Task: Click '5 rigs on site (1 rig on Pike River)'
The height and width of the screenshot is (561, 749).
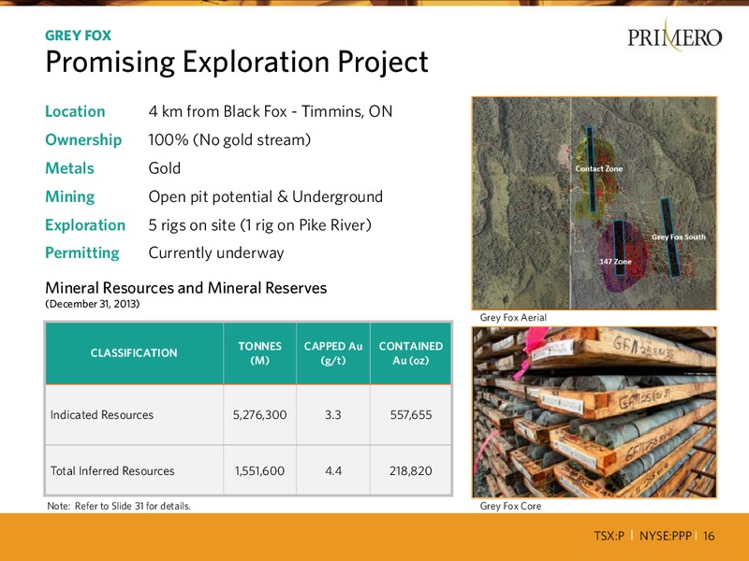Action: click(260, 224)
